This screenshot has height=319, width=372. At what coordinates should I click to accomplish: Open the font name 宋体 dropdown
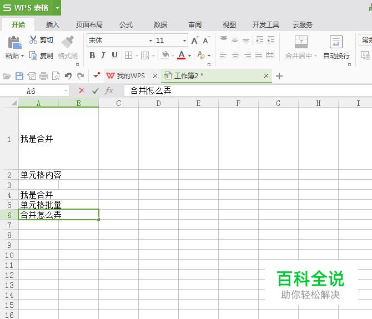150,40
